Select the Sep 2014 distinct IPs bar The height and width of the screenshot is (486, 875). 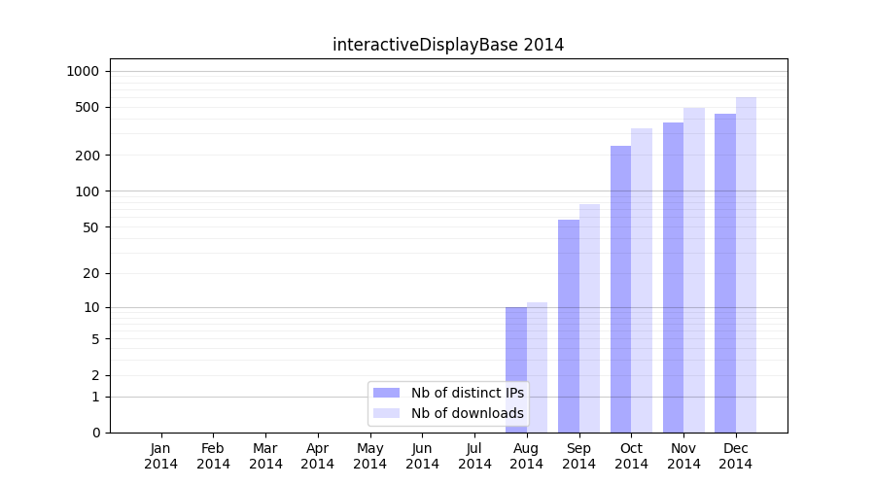(569, 326)
